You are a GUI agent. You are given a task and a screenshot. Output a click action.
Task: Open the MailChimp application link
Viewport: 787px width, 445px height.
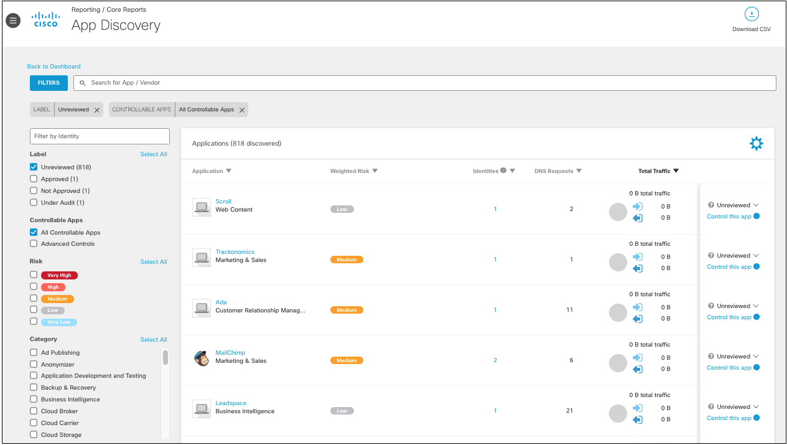point(230,353)
